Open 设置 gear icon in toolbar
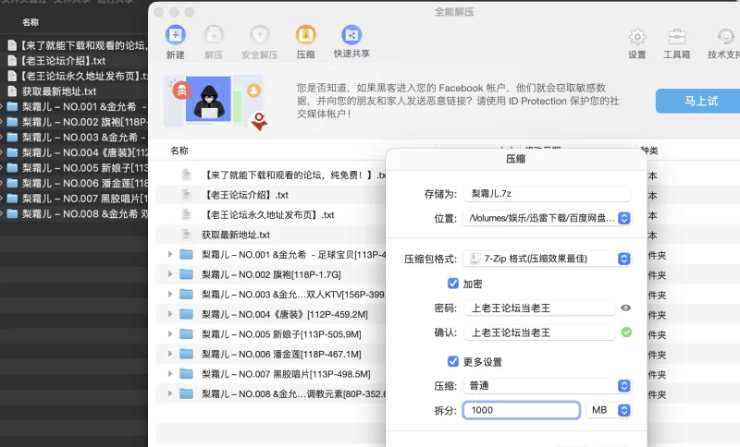Screen dimensions: 740x447 (x=637, y=36)
